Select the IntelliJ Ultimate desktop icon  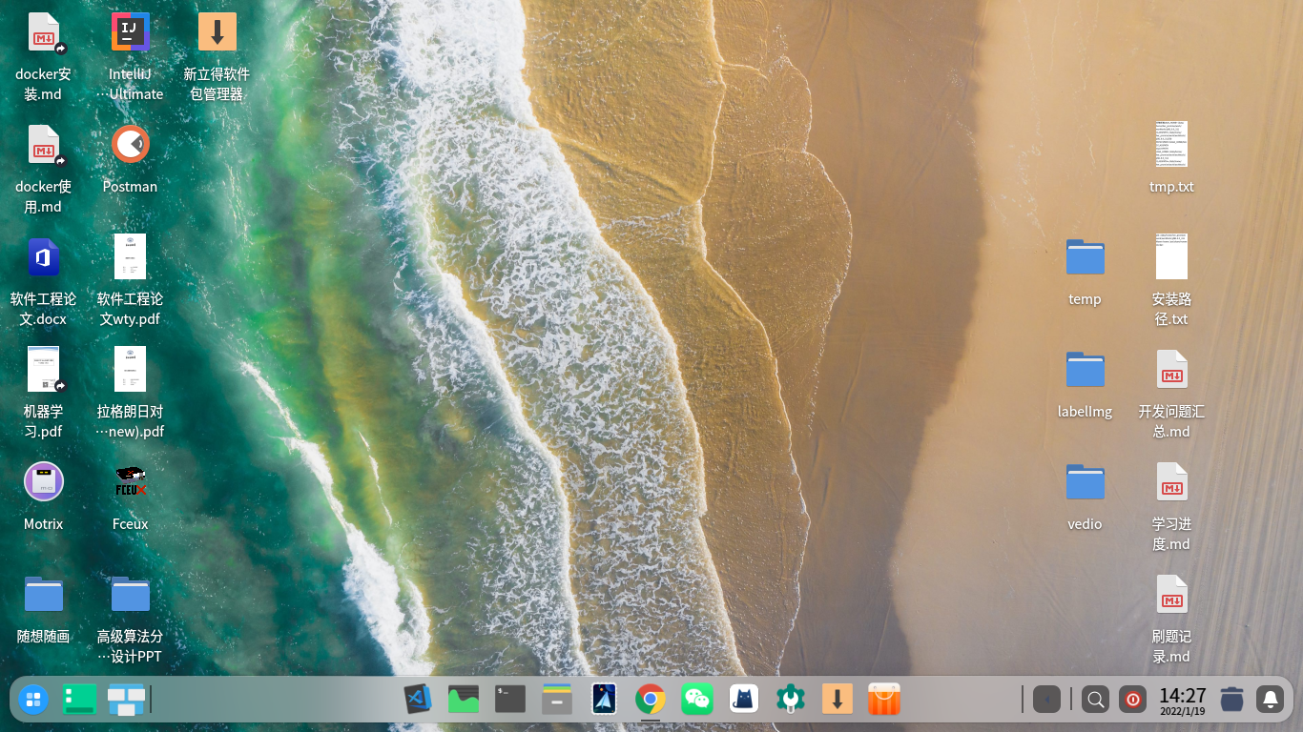(x=131, y=32)
